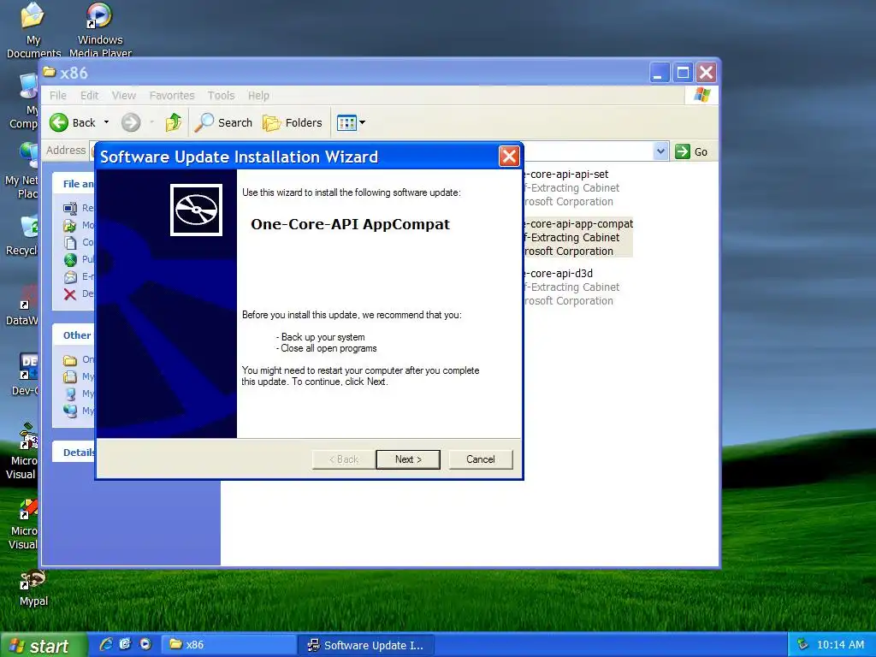
Task: Close the x86 Explorer window
Action: click(x=707, y=73)
